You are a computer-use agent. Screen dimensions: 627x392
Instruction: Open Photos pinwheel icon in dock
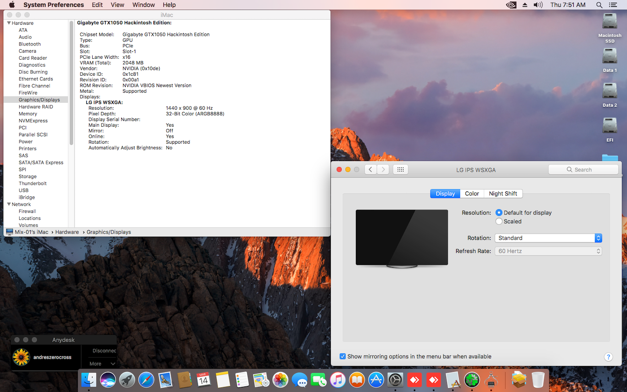pyautogui.click(x=280, y=380)
